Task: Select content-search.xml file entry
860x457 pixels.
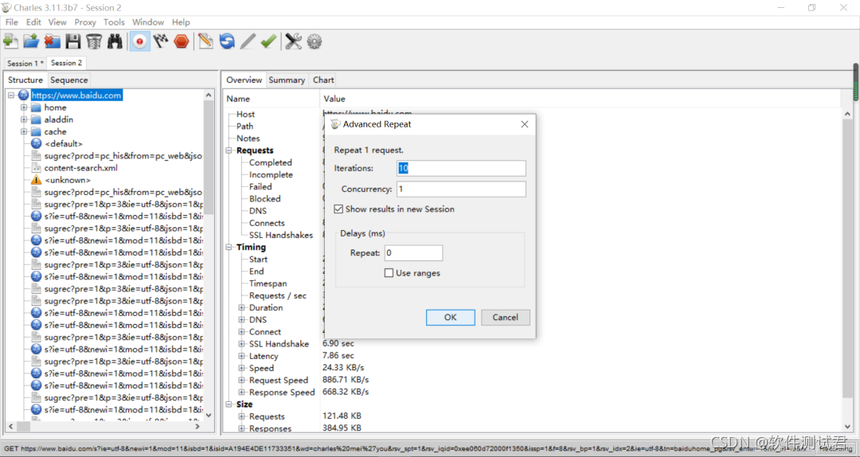Action: [x=80, y=168]
